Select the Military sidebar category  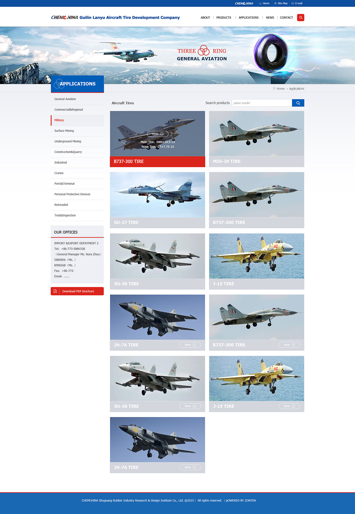pos(77,120)
